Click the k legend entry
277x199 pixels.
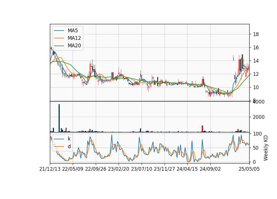(69, 139)
